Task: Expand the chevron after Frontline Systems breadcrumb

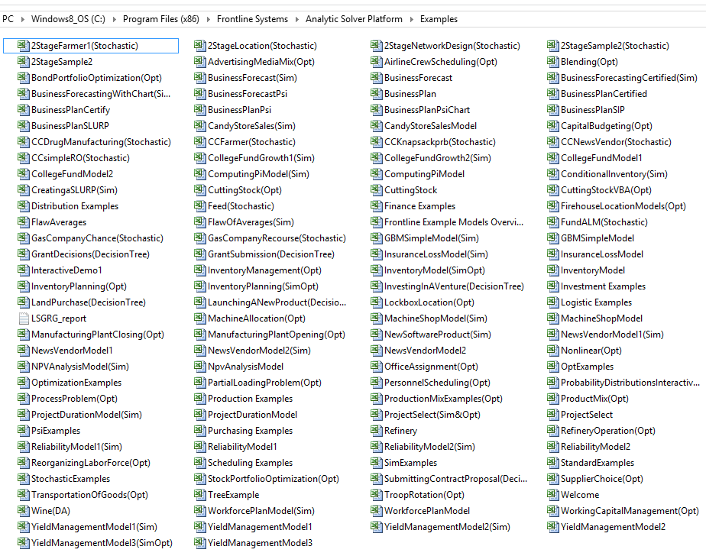Action: pos(297,19)
